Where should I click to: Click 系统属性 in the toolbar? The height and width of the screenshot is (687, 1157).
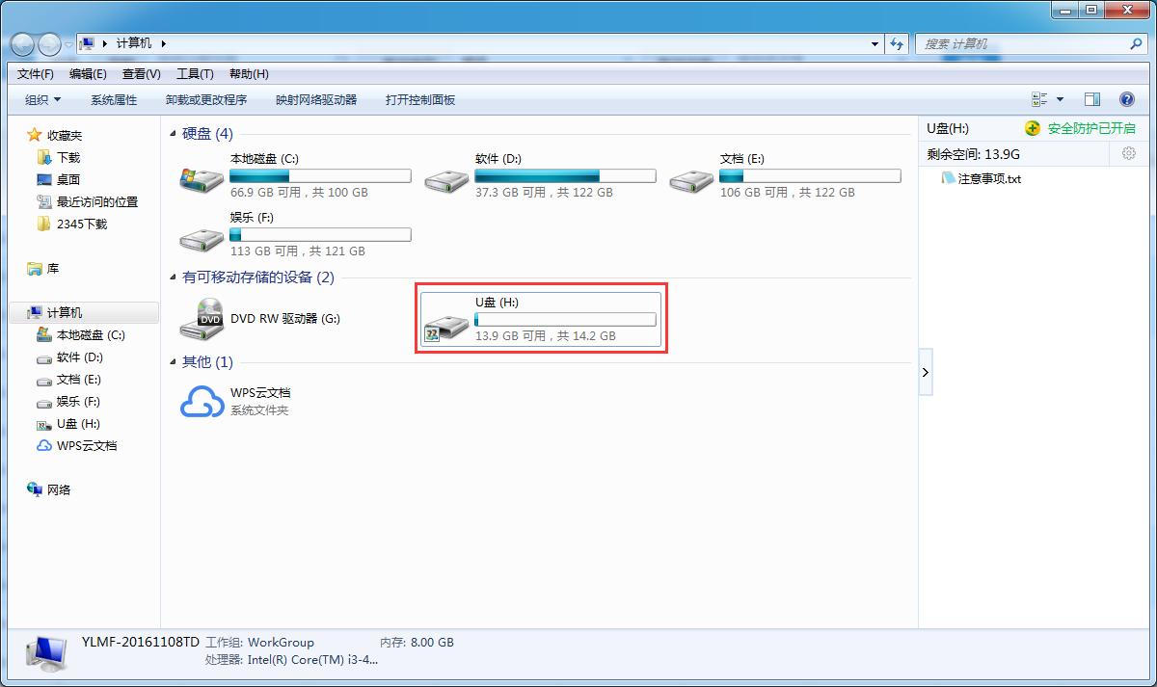[114, 99]
